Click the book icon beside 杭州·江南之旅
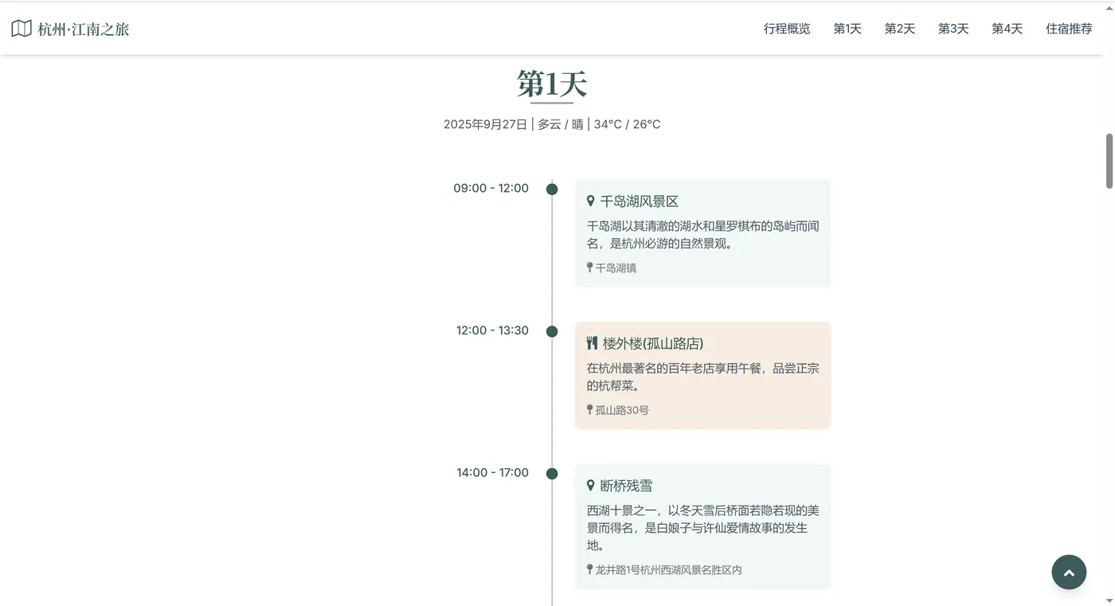 click(20, 28)
